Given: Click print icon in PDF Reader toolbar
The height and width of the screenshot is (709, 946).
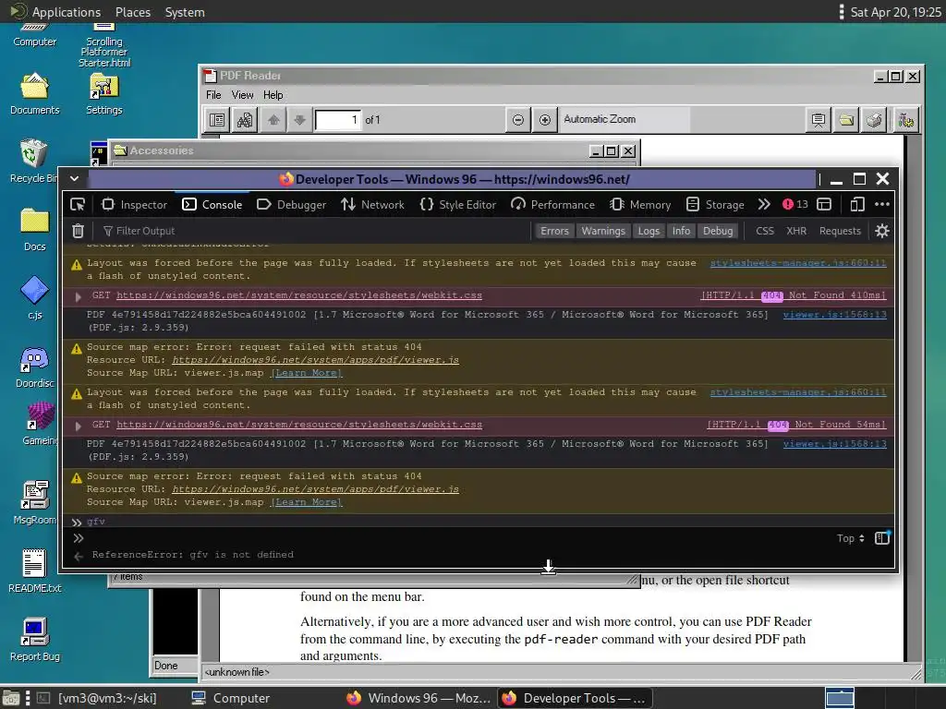Looking at the screenshot, I should pos(874,119).
